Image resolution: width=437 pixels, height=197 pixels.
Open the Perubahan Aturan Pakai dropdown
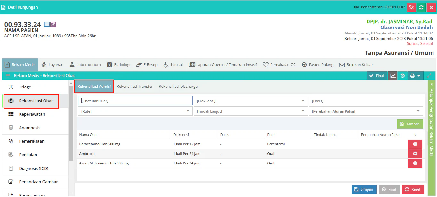pyautogui.click(x=366, y=111)
